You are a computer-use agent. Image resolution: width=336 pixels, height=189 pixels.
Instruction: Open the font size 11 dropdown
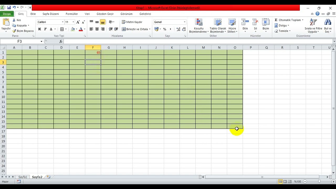click(x=73, y=22)
